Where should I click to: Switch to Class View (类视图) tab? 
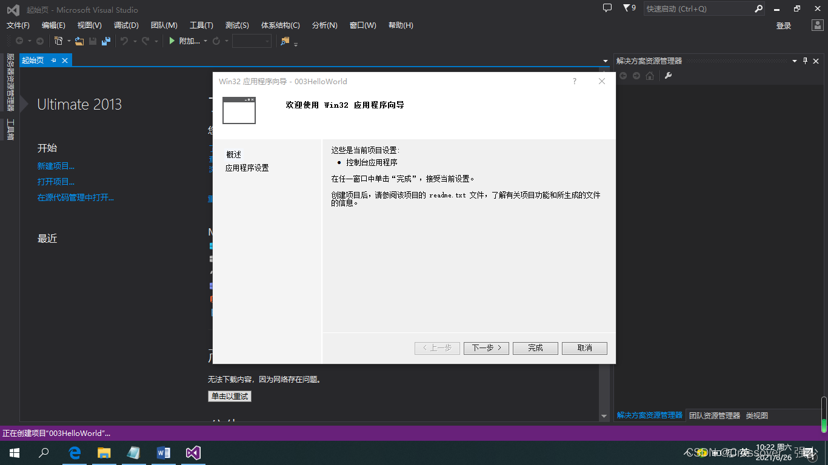point(757,416)
